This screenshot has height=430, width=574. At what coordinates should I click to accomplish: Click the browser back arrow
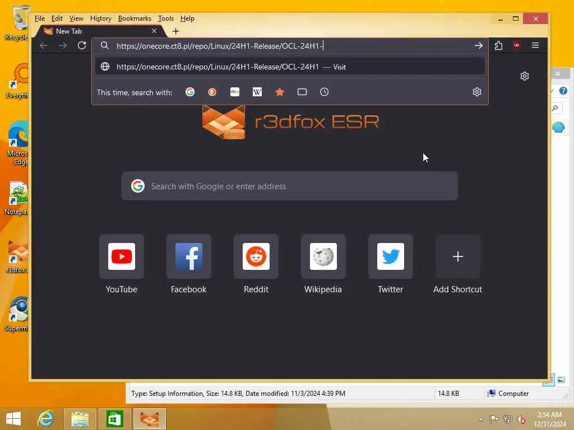pos(44,45)
